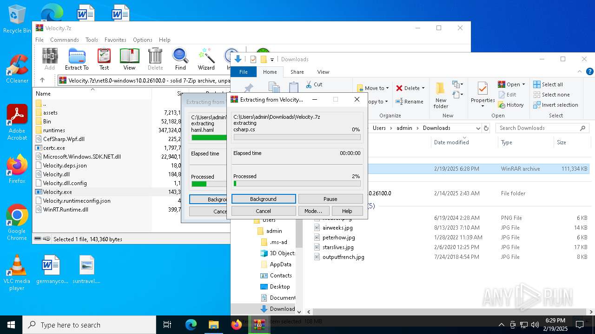Image resolution: width=595 pixels, height=334 pixels.
Task: Open the Commands menu in WinRAR
Action: click(x=65, y=40)
